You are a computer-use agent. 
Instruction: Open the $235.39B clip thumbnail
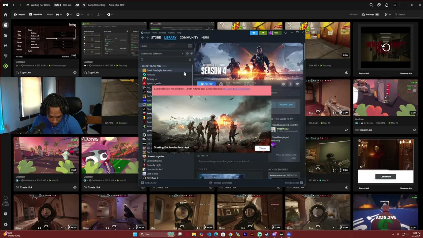(386, 212)
